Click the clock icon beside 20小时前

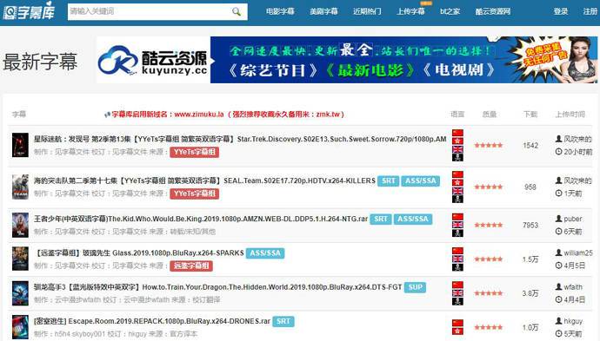pyautogui.click(x=558, y=152)
